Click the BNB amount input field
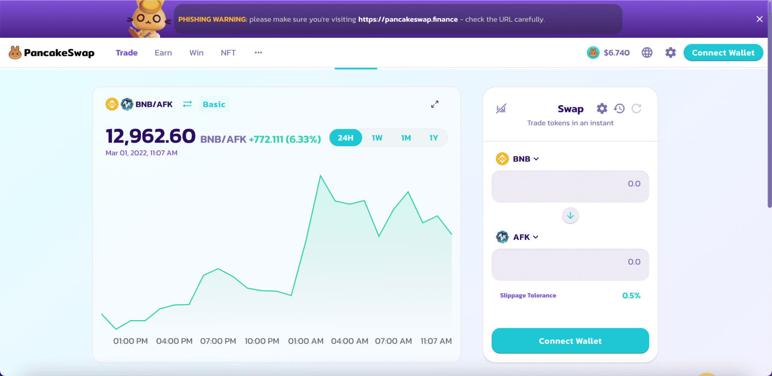The height and width of the screenshot is (376, 772). click(x=570, y=187)
